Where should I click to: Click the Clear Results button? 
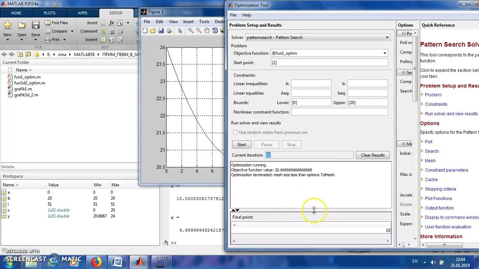pos(373,155)
